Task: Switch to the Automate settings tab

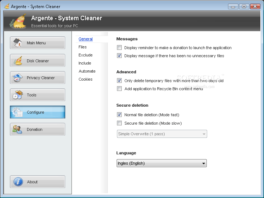Action: [x=87, y=71]
